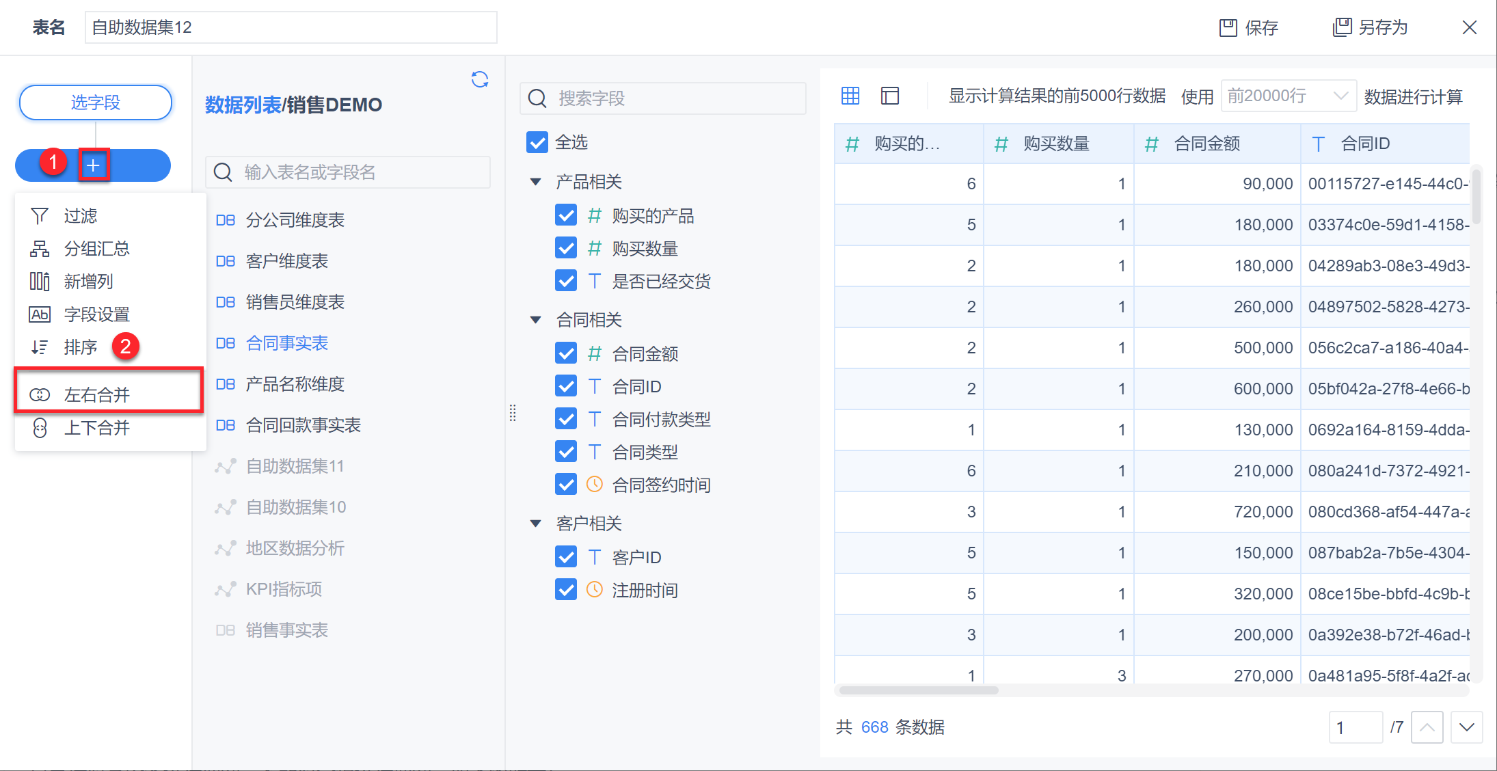
Task: Go to the next page arrow
Action: point(1466,727)
